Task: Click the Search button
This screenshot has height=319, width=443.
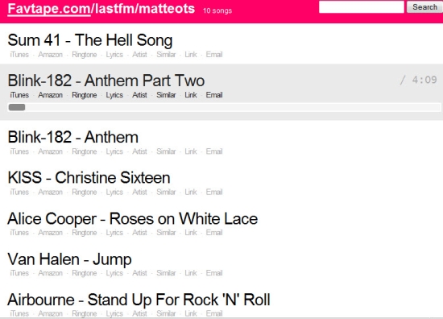Action: tap(424, 6)
